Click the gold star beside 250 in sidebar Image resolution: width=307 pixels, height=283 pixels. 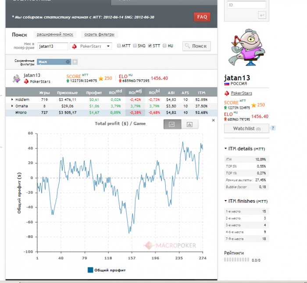click(254, 105)
